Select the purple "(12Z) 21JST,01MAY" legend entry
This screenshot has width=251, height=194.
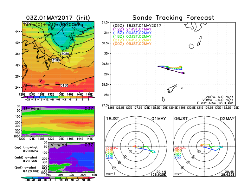point(132,29)
